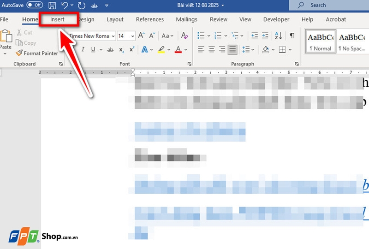Image resolution: width=369 pixels, height=249 pixels.
Task: Open the font size dropdown
Action: pyautogui.click(x=132, y=36)
